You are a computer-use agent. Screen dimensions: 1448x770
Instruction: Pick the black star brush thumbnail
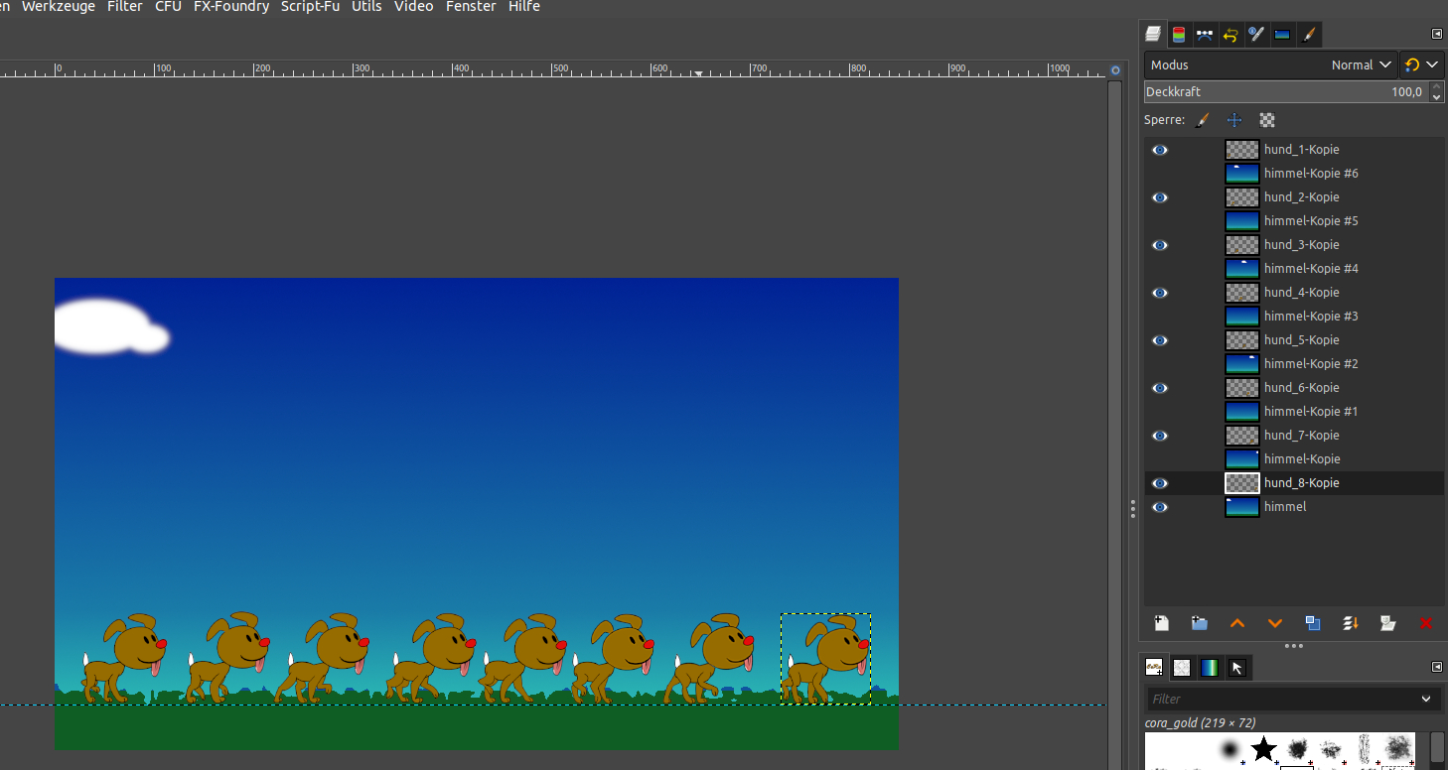click(x=1263, y=749)
